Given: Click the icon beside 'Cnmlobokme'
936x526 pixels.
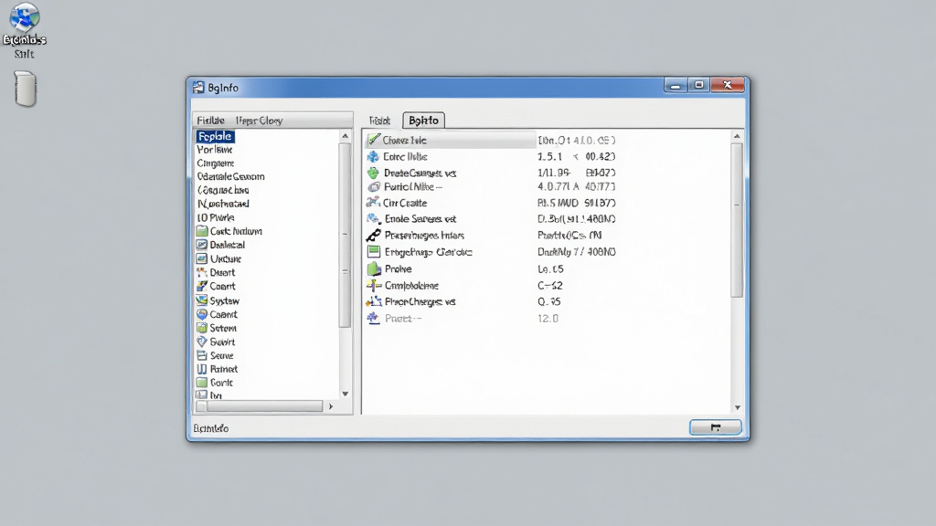Looking at the screenshot, I should coord(374,285).
